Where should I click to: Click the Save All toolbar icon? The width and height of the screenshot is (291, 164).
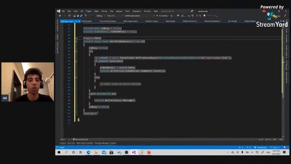coord(81,16)
